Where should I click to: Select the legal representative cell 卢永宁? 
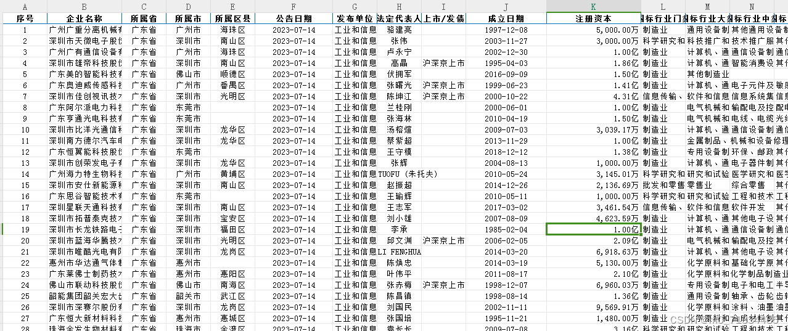click(x=400, y=52)
